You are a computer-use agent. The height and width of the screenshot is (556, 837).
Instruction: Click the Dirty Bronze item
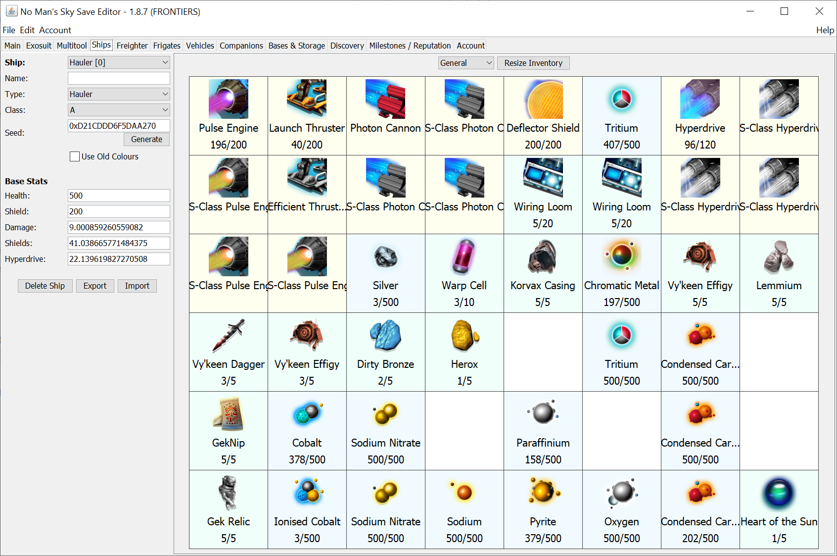pos(385,352)
